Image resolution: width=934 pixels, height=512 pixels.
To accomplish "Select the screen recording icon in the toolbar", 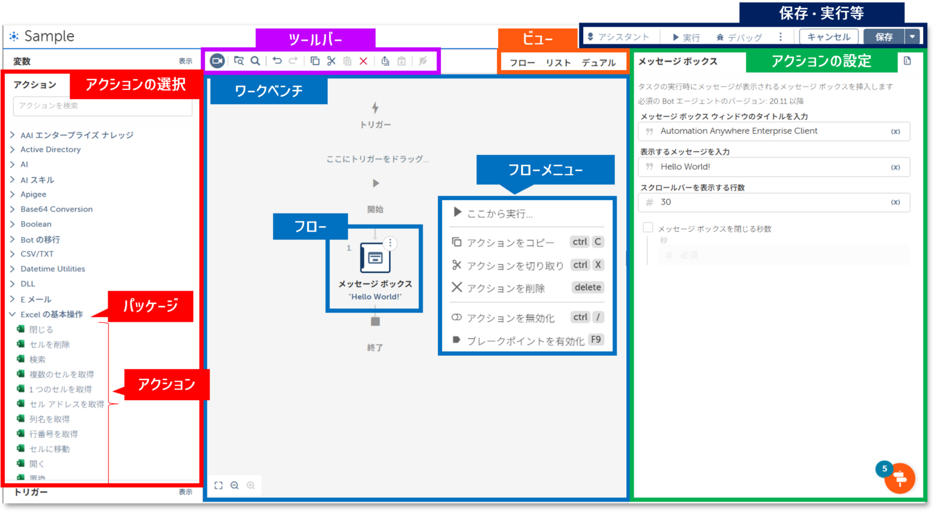I will pyautogui.click(x=217, y=61).
